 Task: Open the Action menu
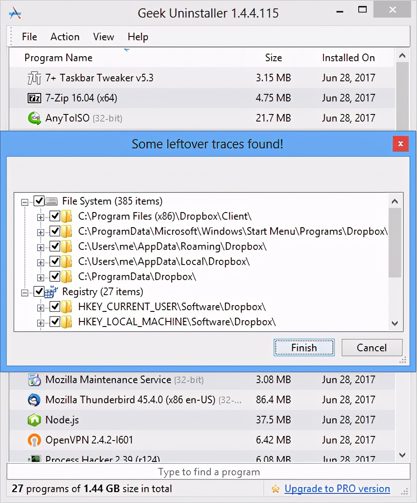(x=65, y=37)
